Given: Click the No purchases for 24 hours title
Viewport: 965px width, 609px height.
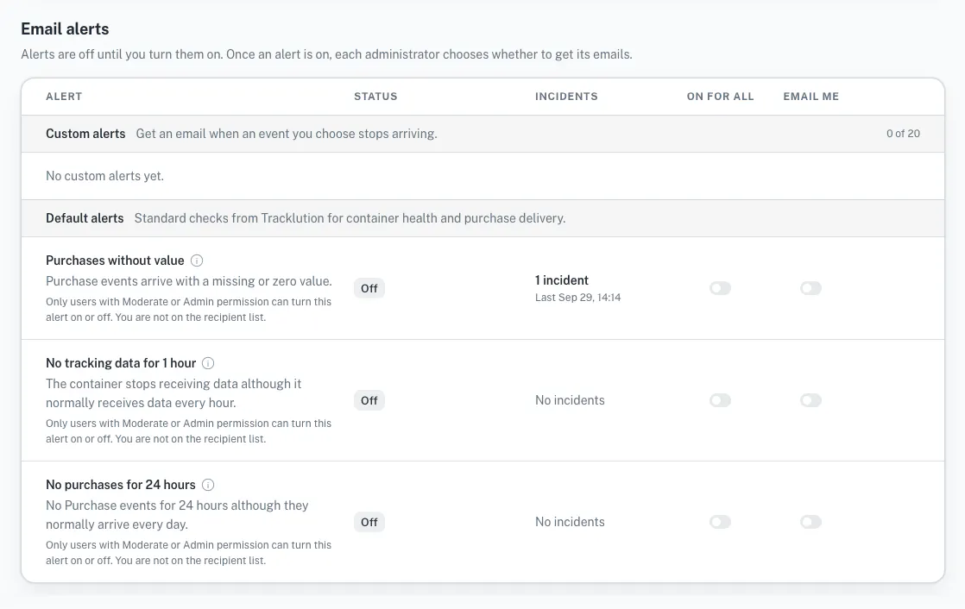Looking at the screenshot, I should (121, 486).
